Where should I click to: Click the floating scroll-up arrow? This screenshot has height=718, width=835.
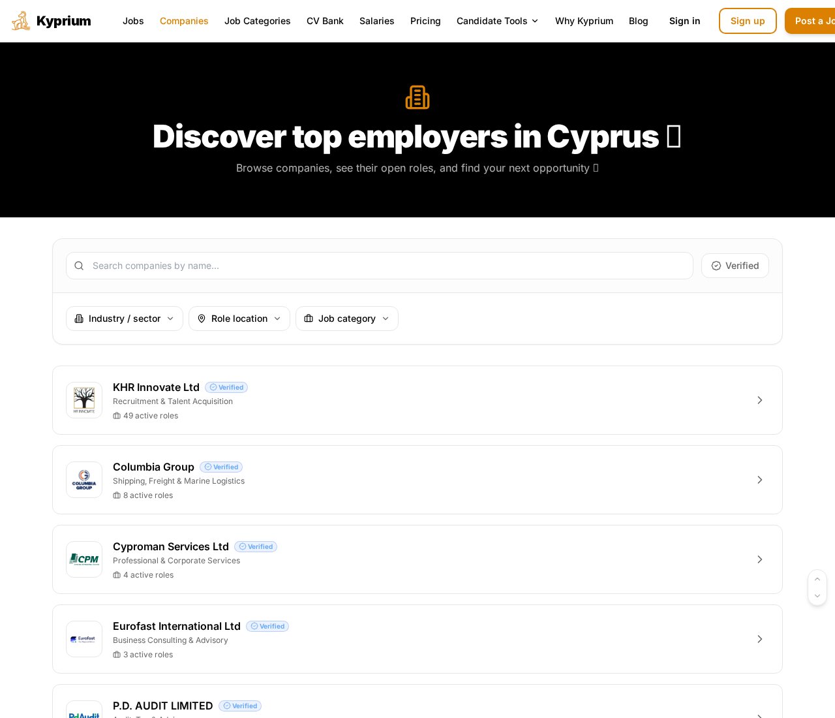817,580
